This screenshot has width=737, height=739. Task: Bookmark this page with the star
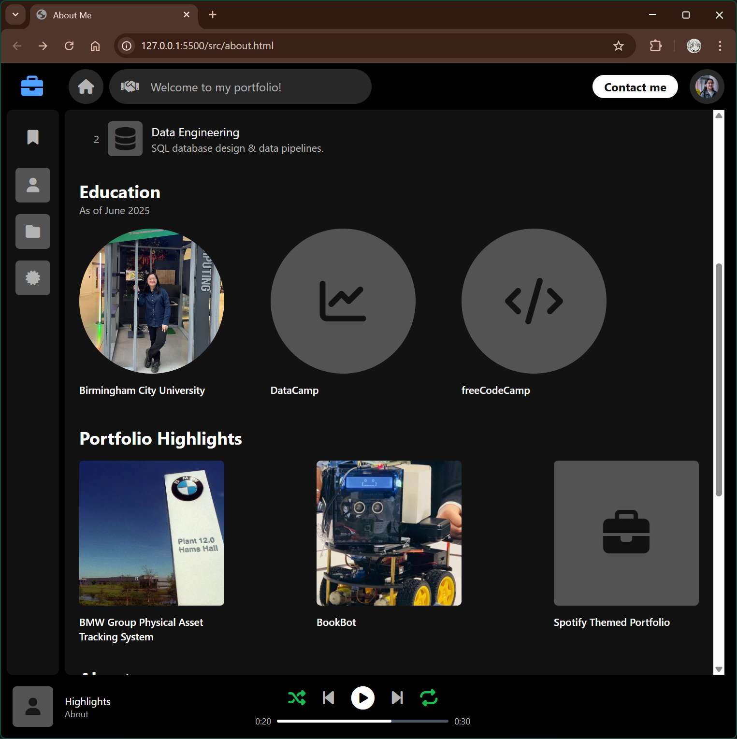pos(618,46)
